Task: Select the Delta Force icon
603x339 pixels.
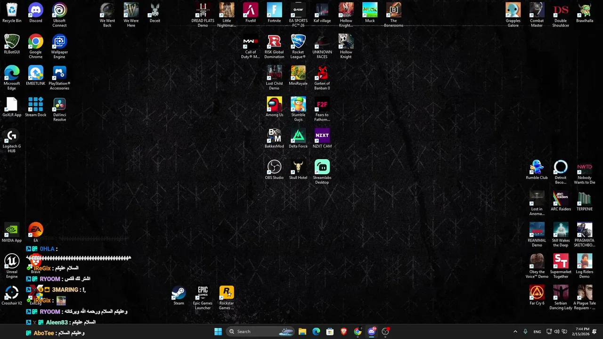Action: [298, 139]
